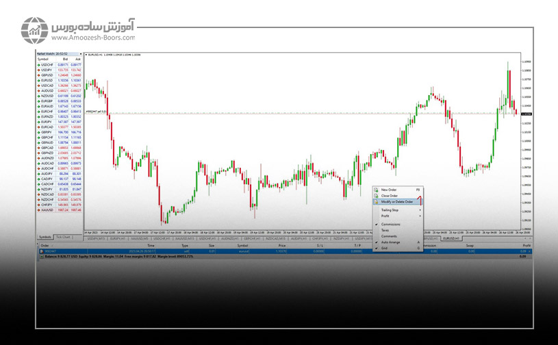Screen dimensions: 558x345
Task: Click the Close Order icon in context menu
Action: pos(375,195)
